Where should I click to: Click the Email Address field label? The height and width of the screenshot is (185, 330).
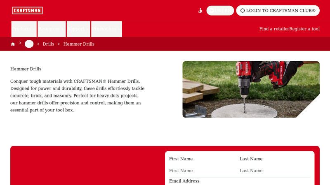tap(184, 181)
